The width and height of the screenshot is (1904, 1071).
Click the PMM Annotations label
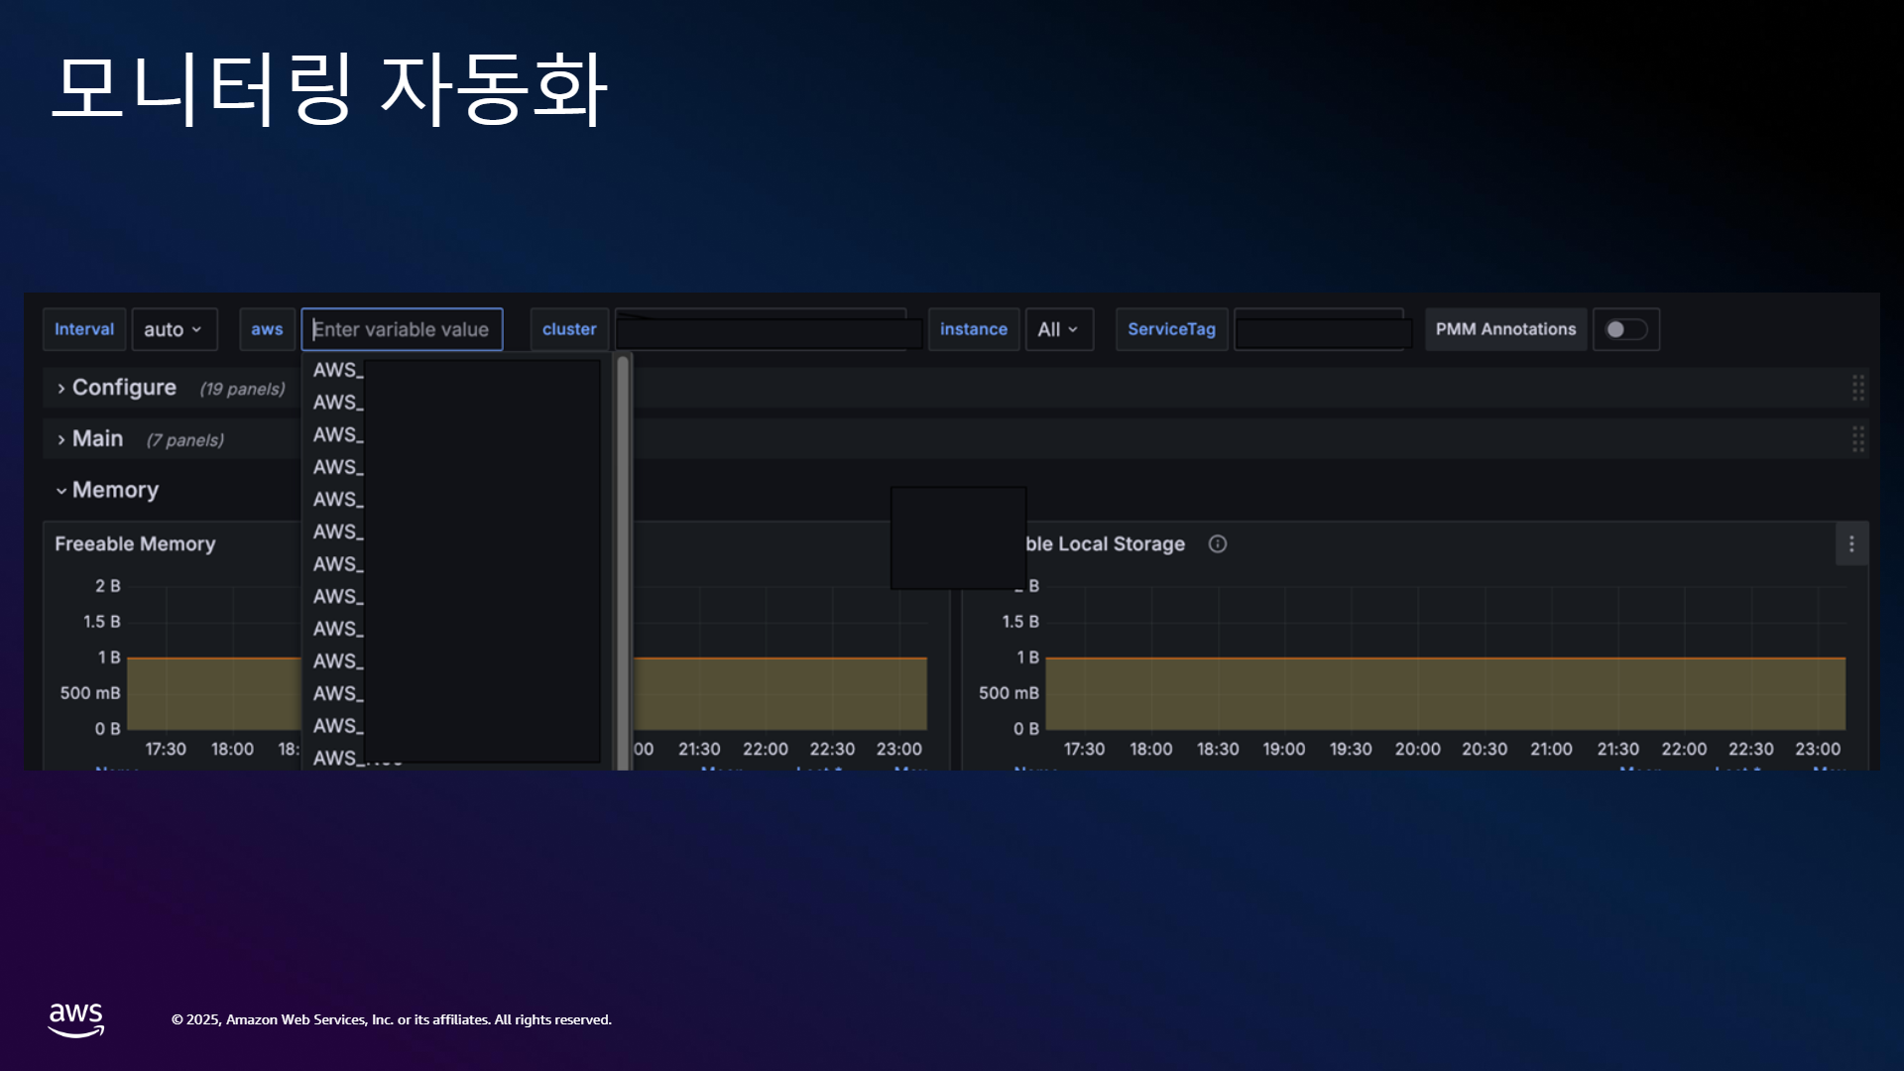click(x=1505, y=329)
